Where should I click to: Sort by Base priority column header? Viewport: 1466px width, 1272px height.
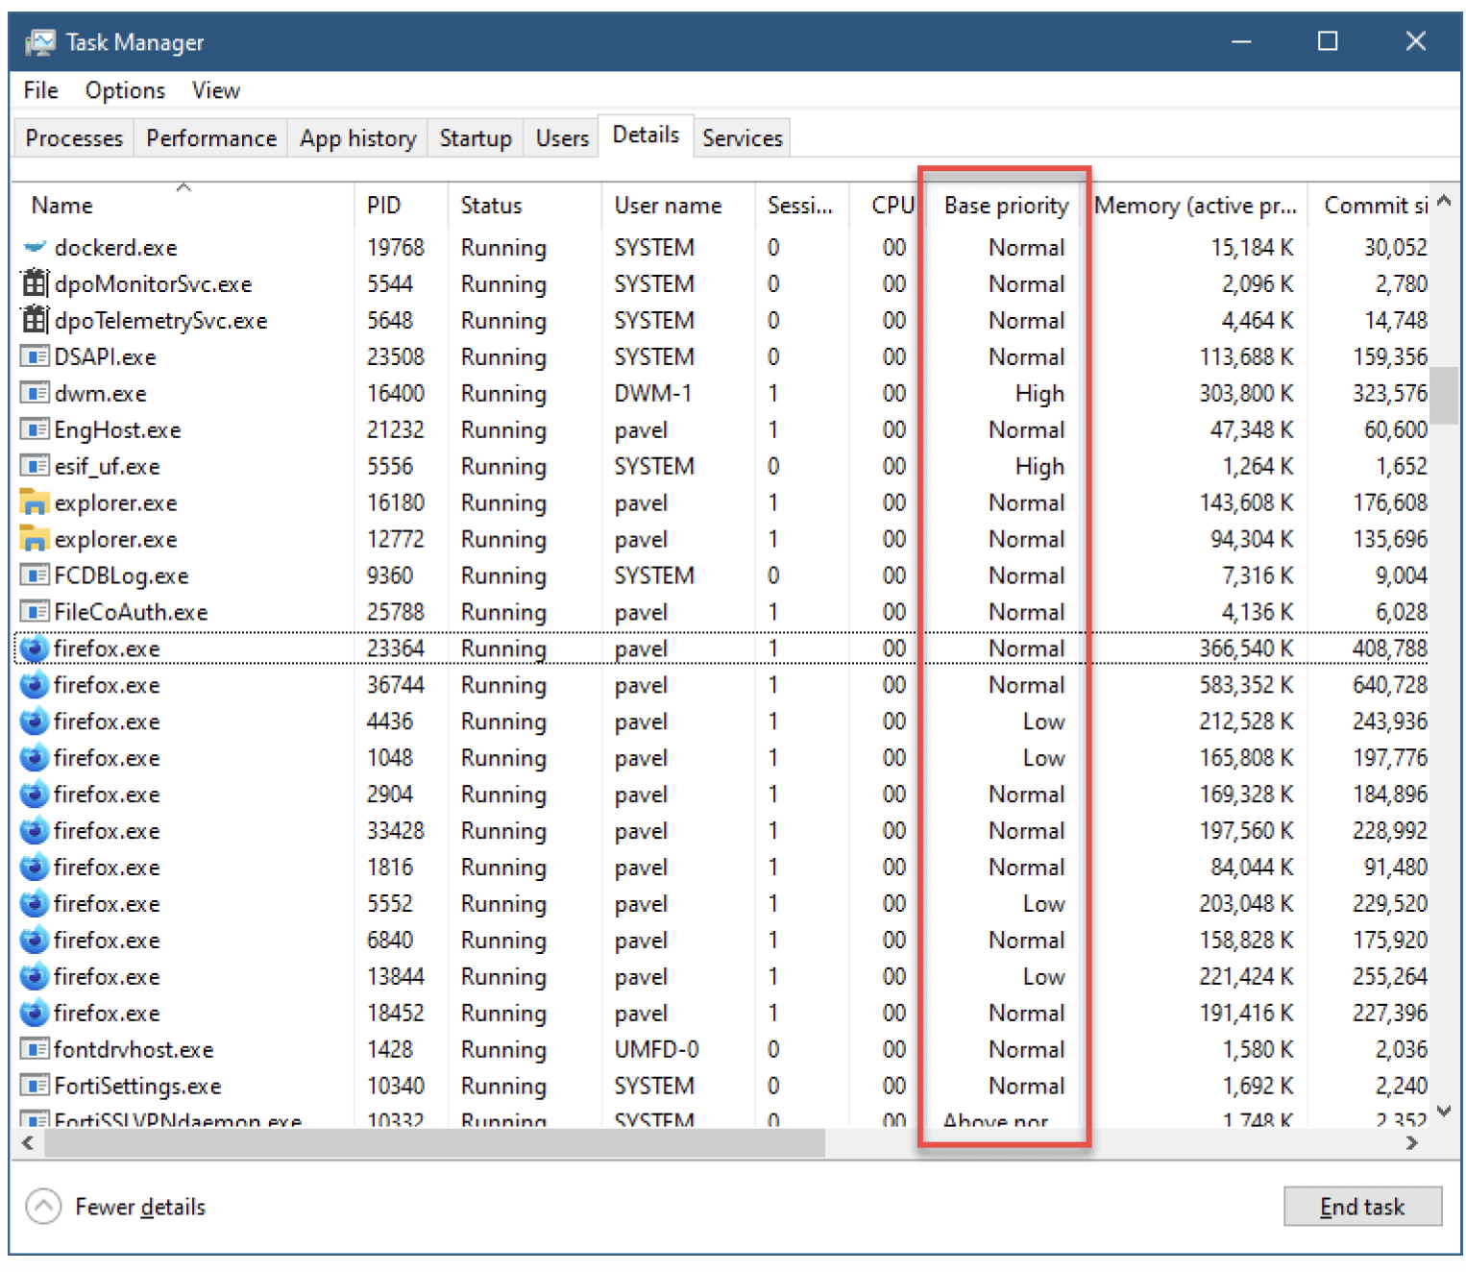coord(1005,206)
